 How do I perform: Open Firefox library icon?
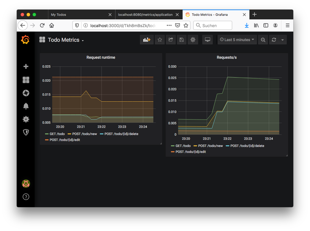tap(256, 25)
